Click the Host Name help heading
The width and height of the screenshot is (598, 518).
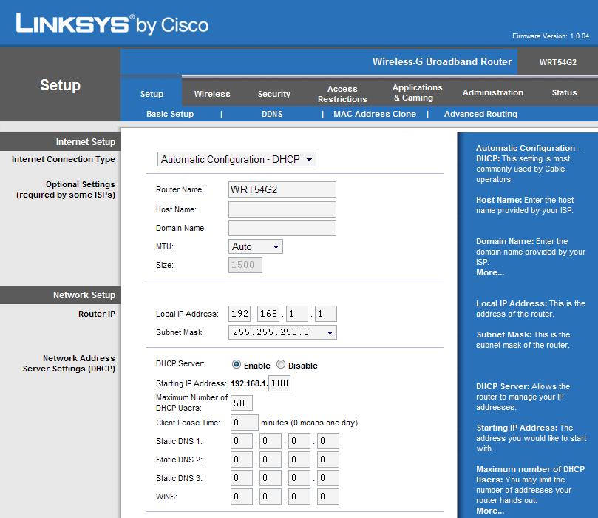click(x=499, y=200)
